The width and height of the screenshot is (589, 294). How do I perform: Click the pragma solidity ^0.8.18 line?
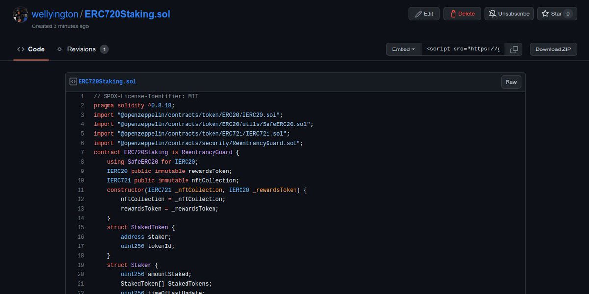(x=134, y=106)
